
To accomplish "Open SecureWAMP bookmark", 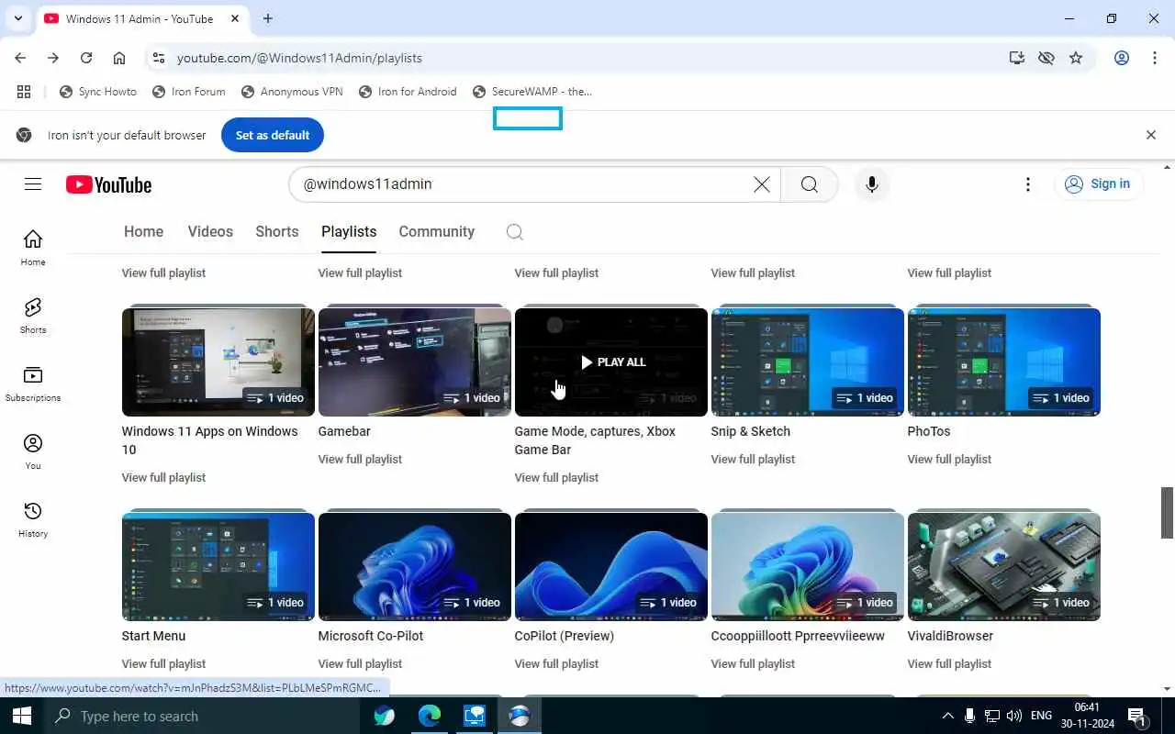I will pos(532,92).
